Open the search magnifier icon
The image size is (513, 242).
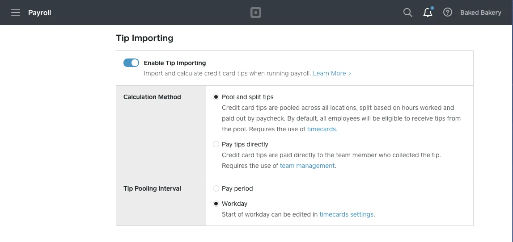[407, 13]
